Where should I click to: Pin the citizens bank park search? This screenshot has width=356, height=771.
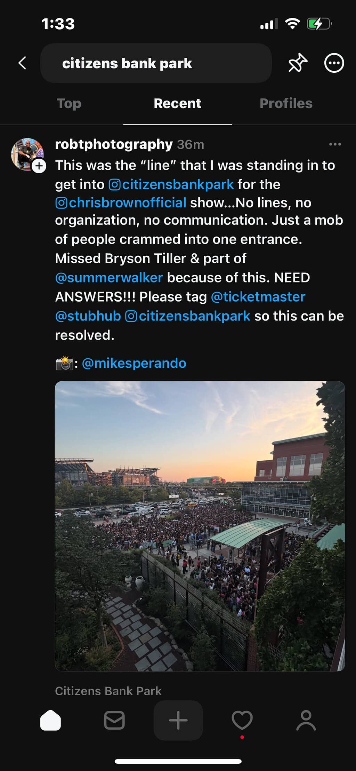click(298, 63)
